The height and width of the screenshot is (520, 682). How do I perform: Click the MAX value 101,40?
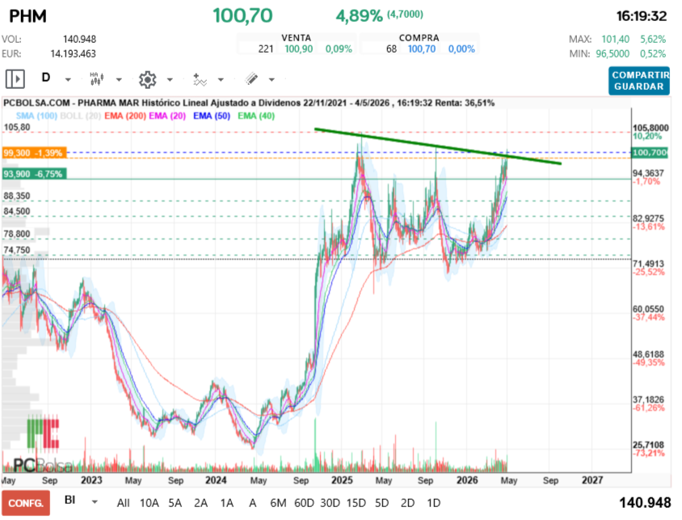pos(616,39)
